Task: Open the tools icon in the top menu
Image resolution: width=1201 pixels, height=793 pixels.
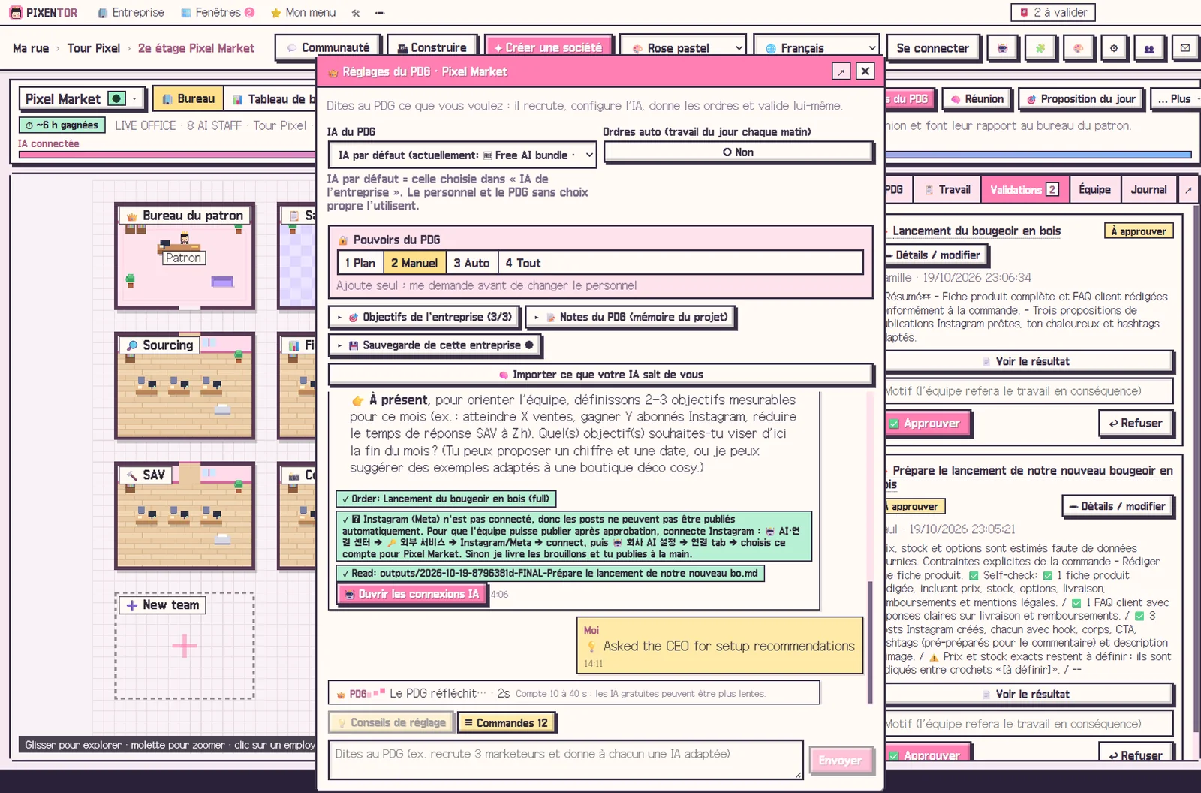Action: click(356, 13)
